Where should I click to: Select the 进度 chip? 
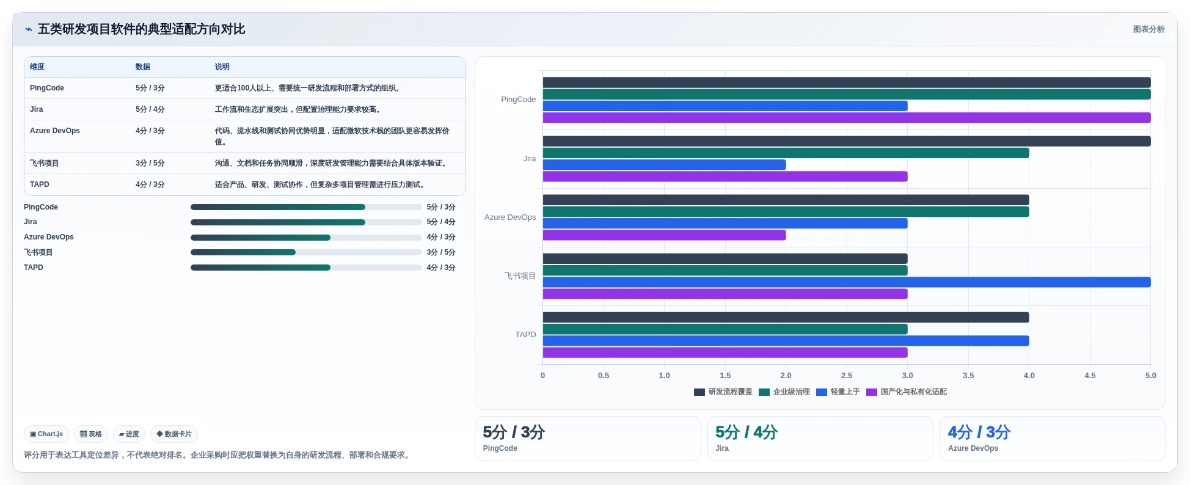click(129, 434)
